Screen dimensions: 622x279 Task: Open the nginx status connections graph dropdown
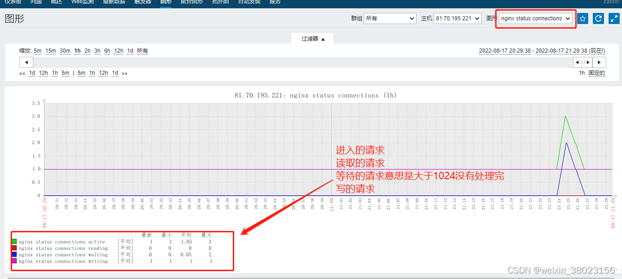[535, 18]
